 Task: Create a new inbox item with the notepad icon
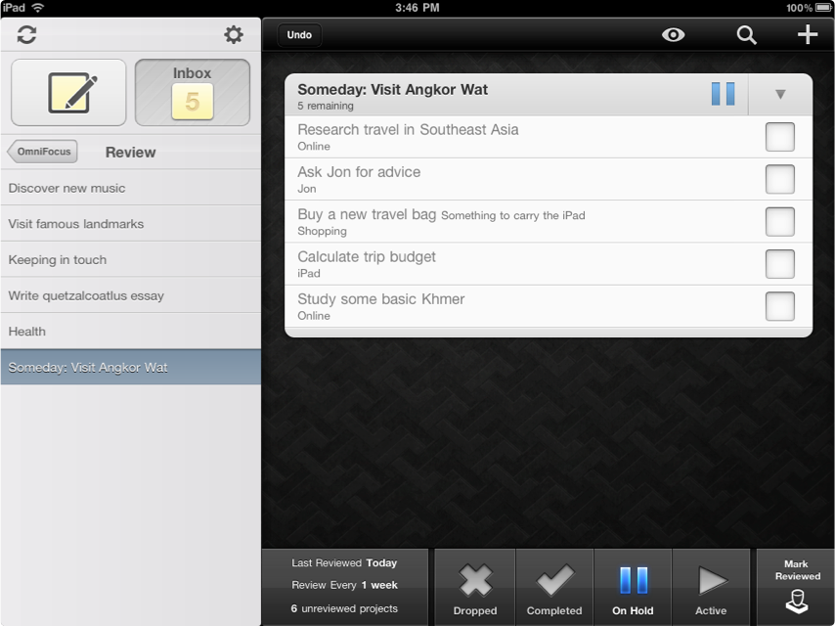68,93
